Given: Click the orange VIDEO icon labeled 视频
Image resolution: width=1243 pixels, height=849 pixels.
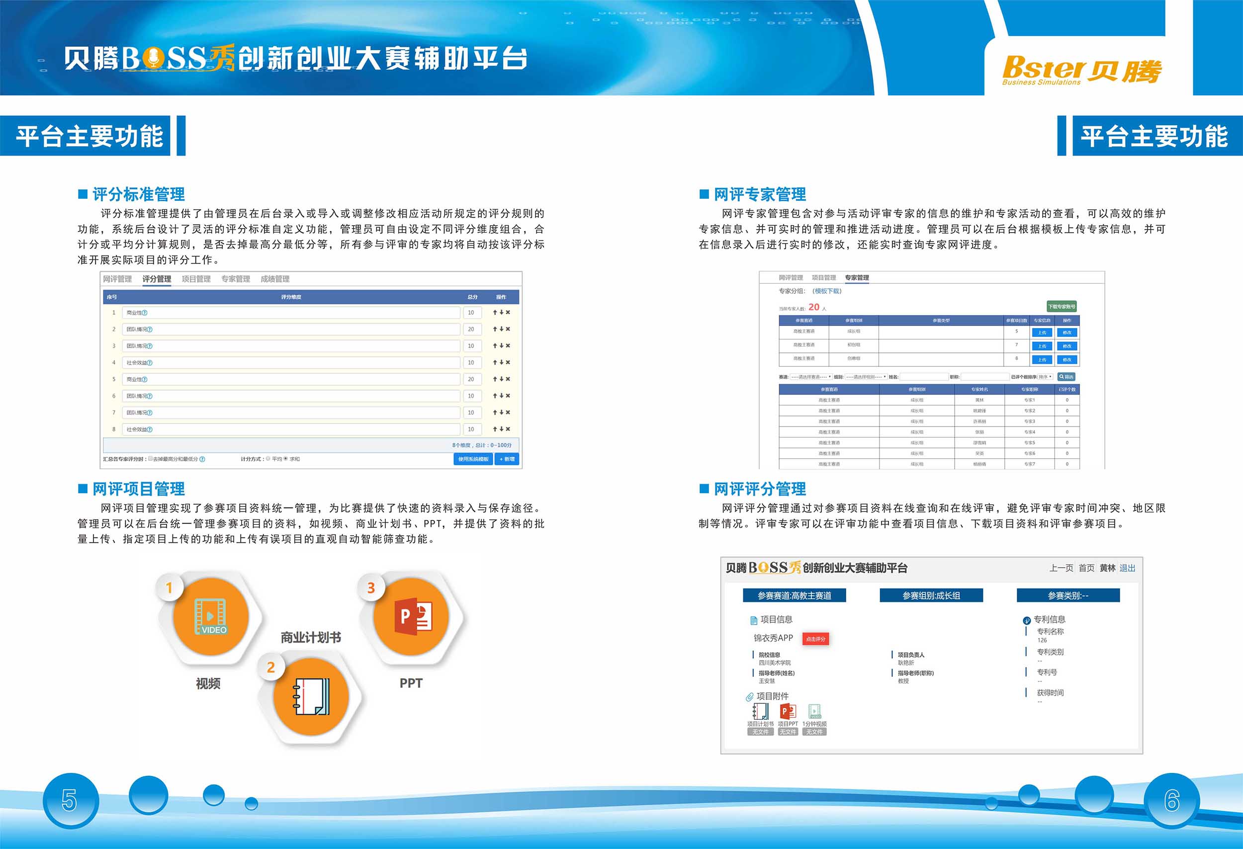Looking at the screenshot, I should (211, 617).
